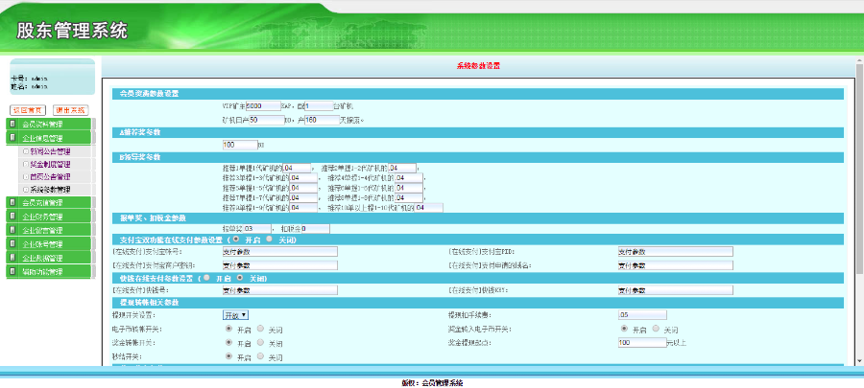Click the icon beside 企业信息管理 menu
This screenshot has width=864, height=388.
(x=12, y=138)
